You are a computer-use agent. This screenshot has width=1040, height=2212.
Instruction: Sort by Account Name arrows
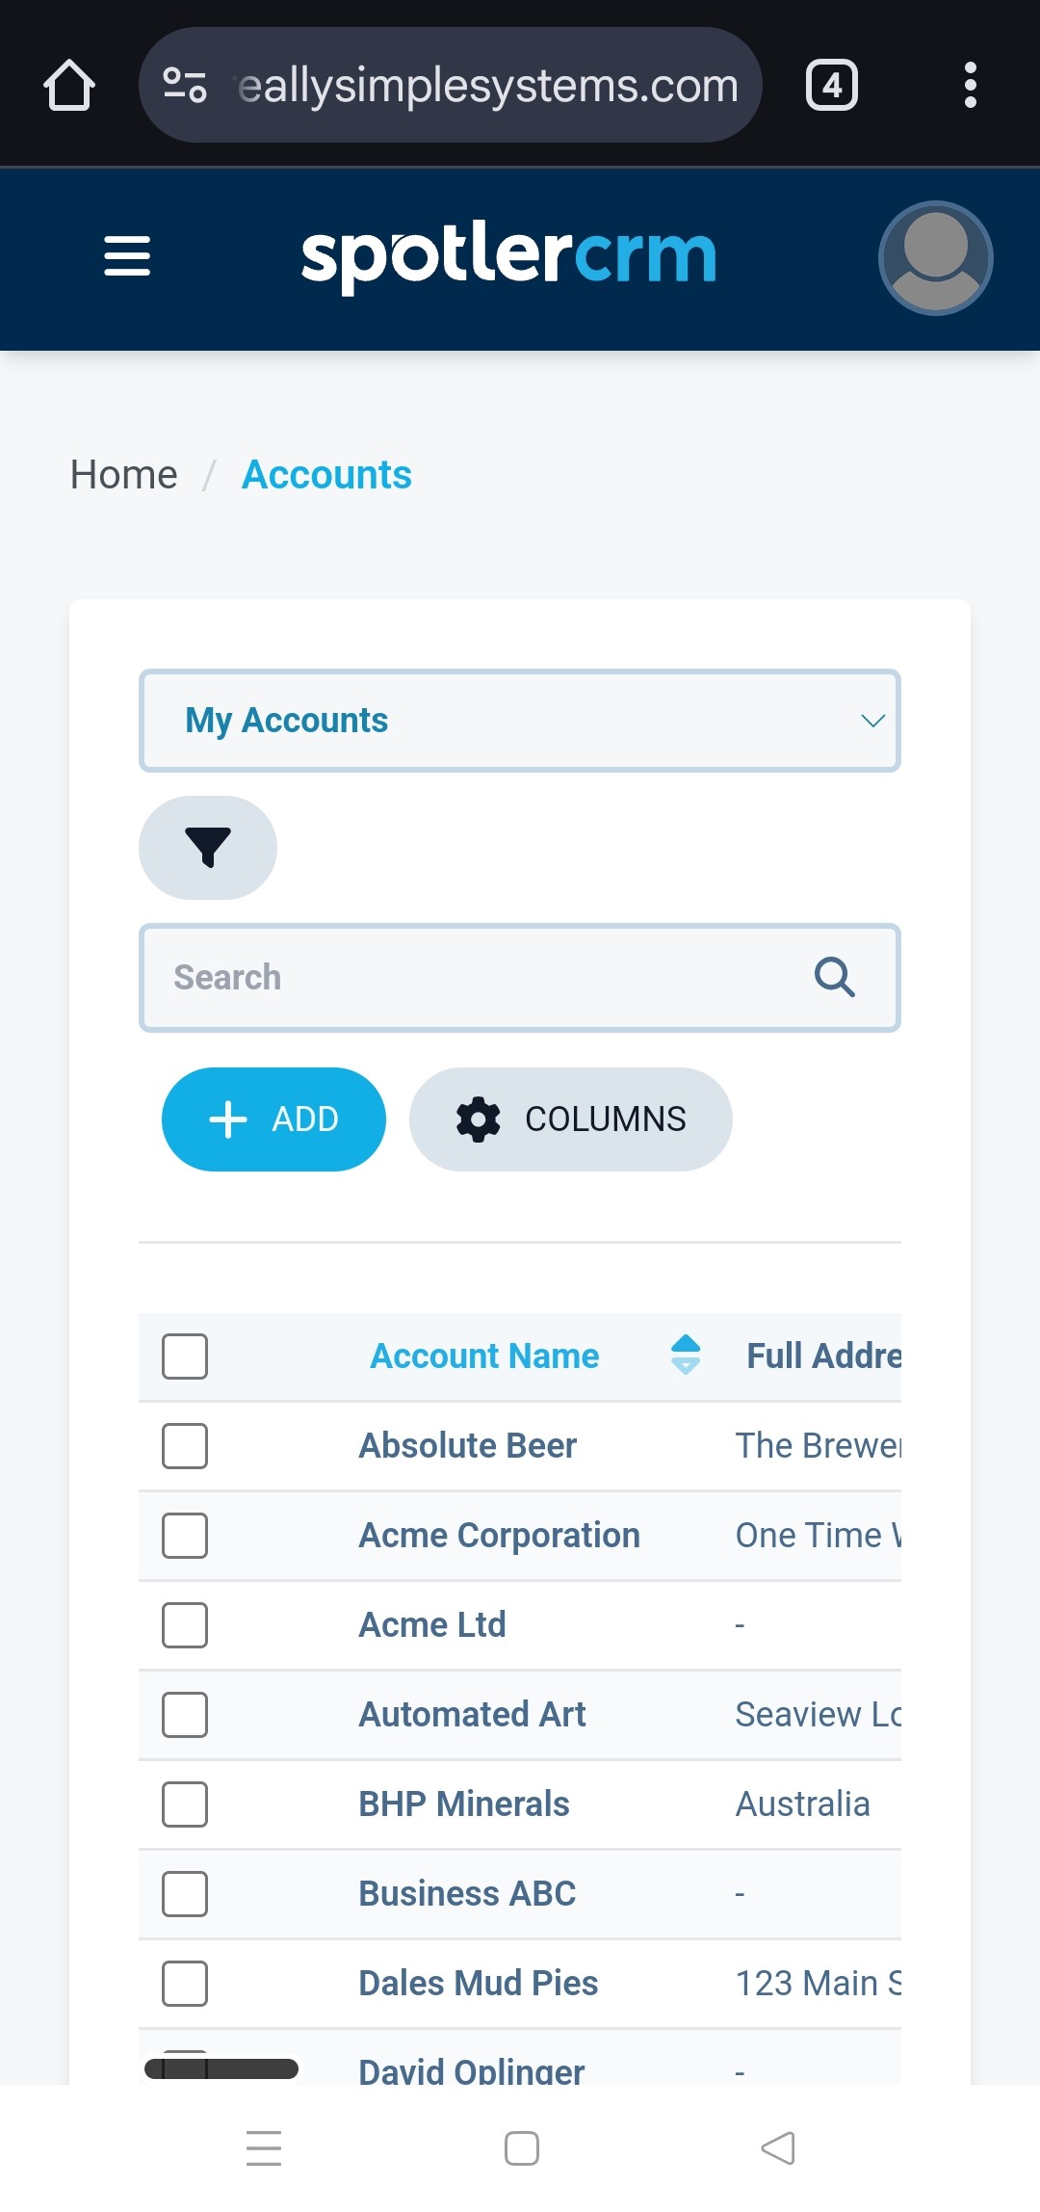686,1355
